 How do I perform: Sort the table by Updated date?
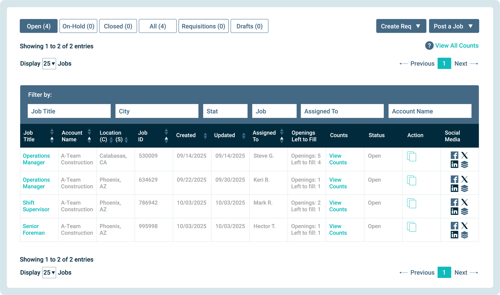pos(244,136)
